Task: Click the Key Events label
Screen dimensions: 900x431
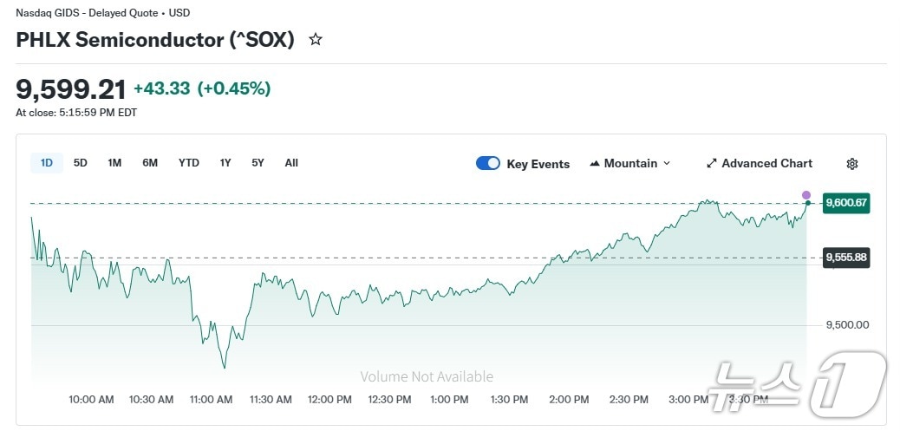Action: coord(538,164)
